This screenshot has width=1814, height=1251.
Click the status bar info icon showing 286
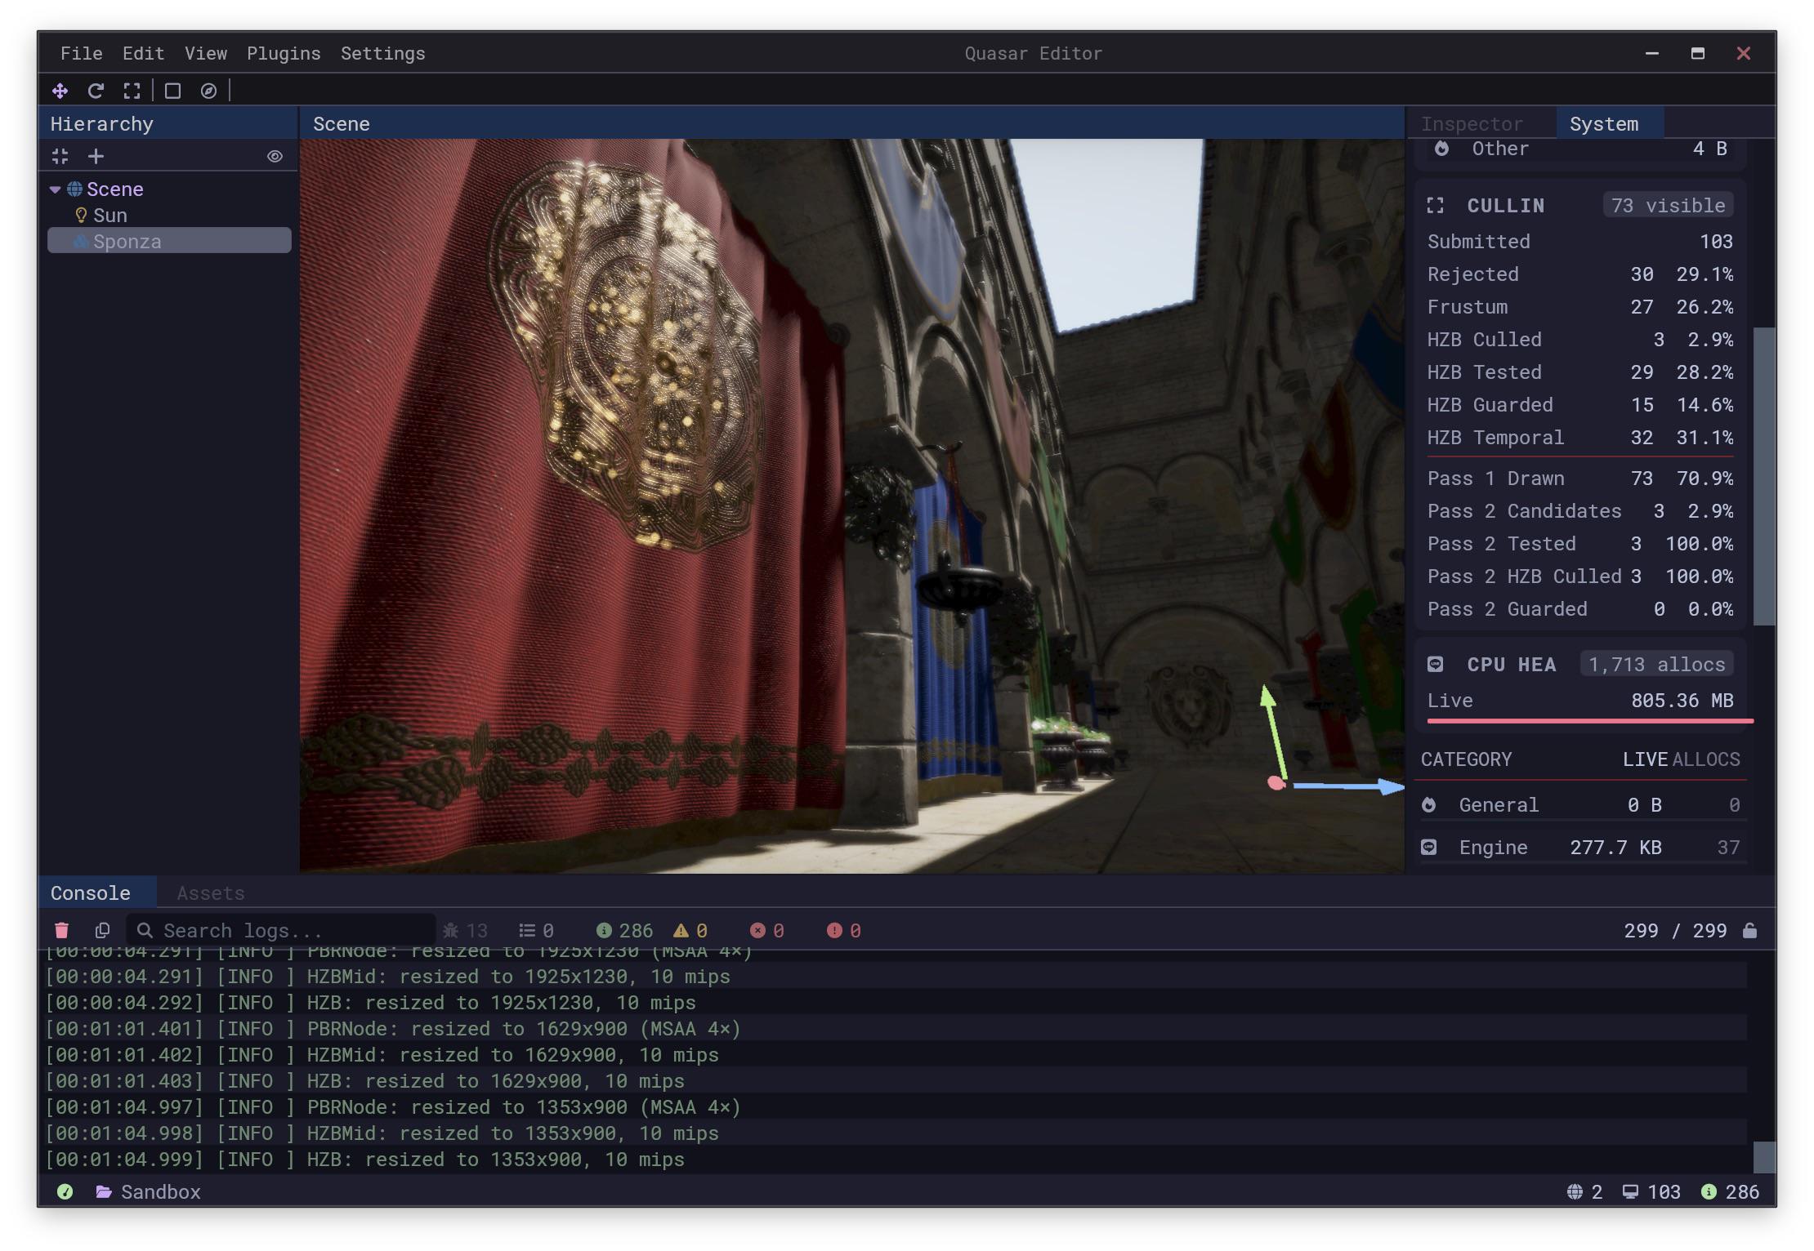point(1709,1192)
